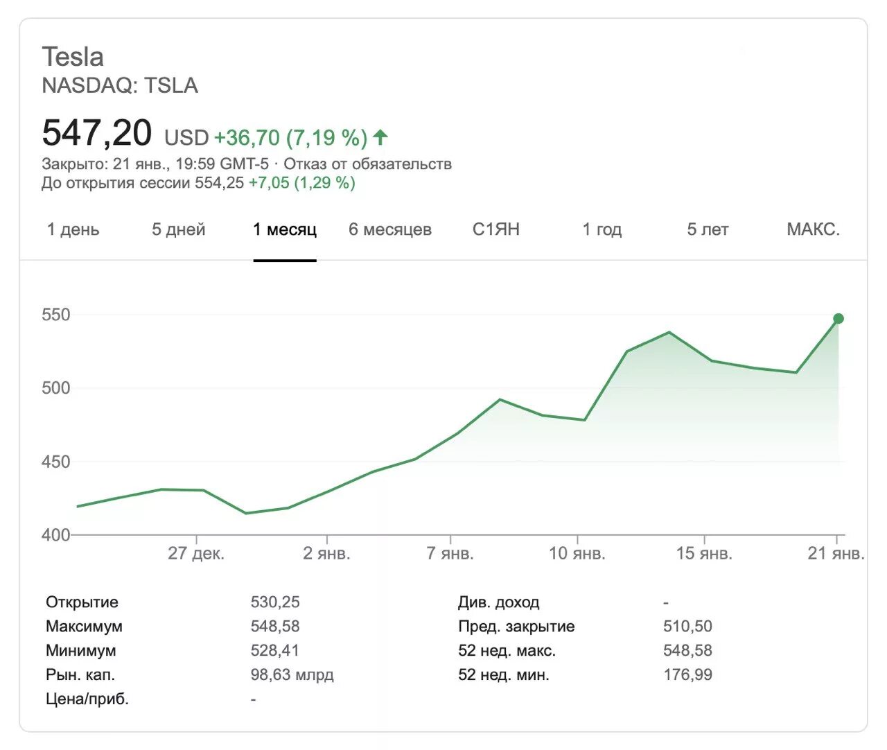887x750 pixels.
Task: Click the 'Див. доход' label
Action: click(499, 602)
